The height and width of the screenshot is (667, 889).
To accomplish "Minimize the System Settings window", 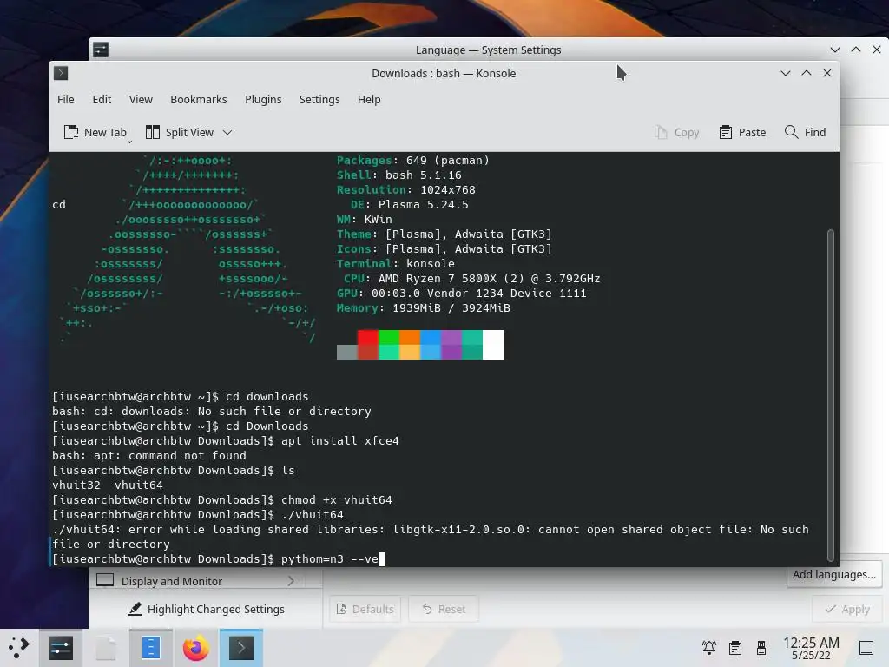I will (834, 50).
